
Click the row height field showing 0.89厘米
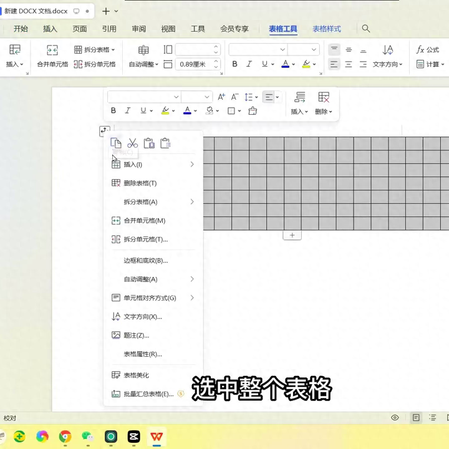pyautogui.click(x=193, y=64)
